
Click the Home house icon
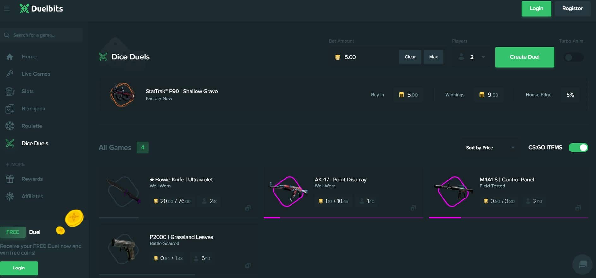[x=10, y=57]
